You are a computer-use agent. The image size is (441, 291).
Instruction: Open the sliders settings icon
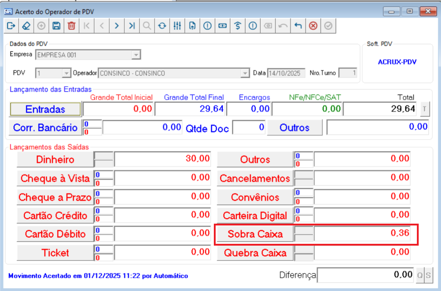tap(177, 26)
